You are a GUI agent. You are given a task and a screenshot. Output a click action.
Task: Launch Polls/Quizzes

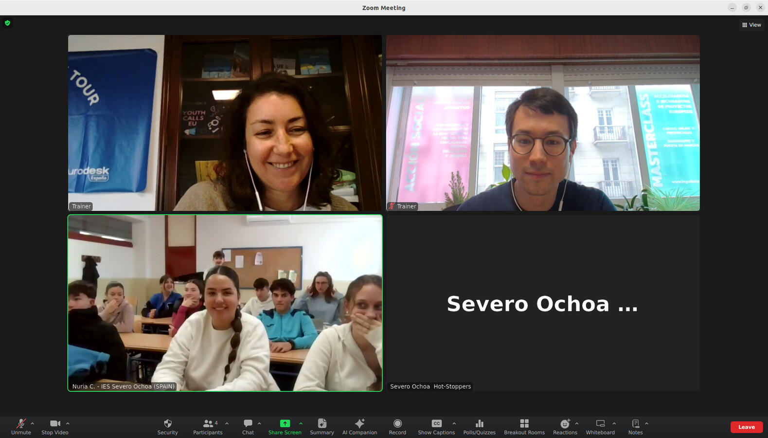tap(479, 426)
